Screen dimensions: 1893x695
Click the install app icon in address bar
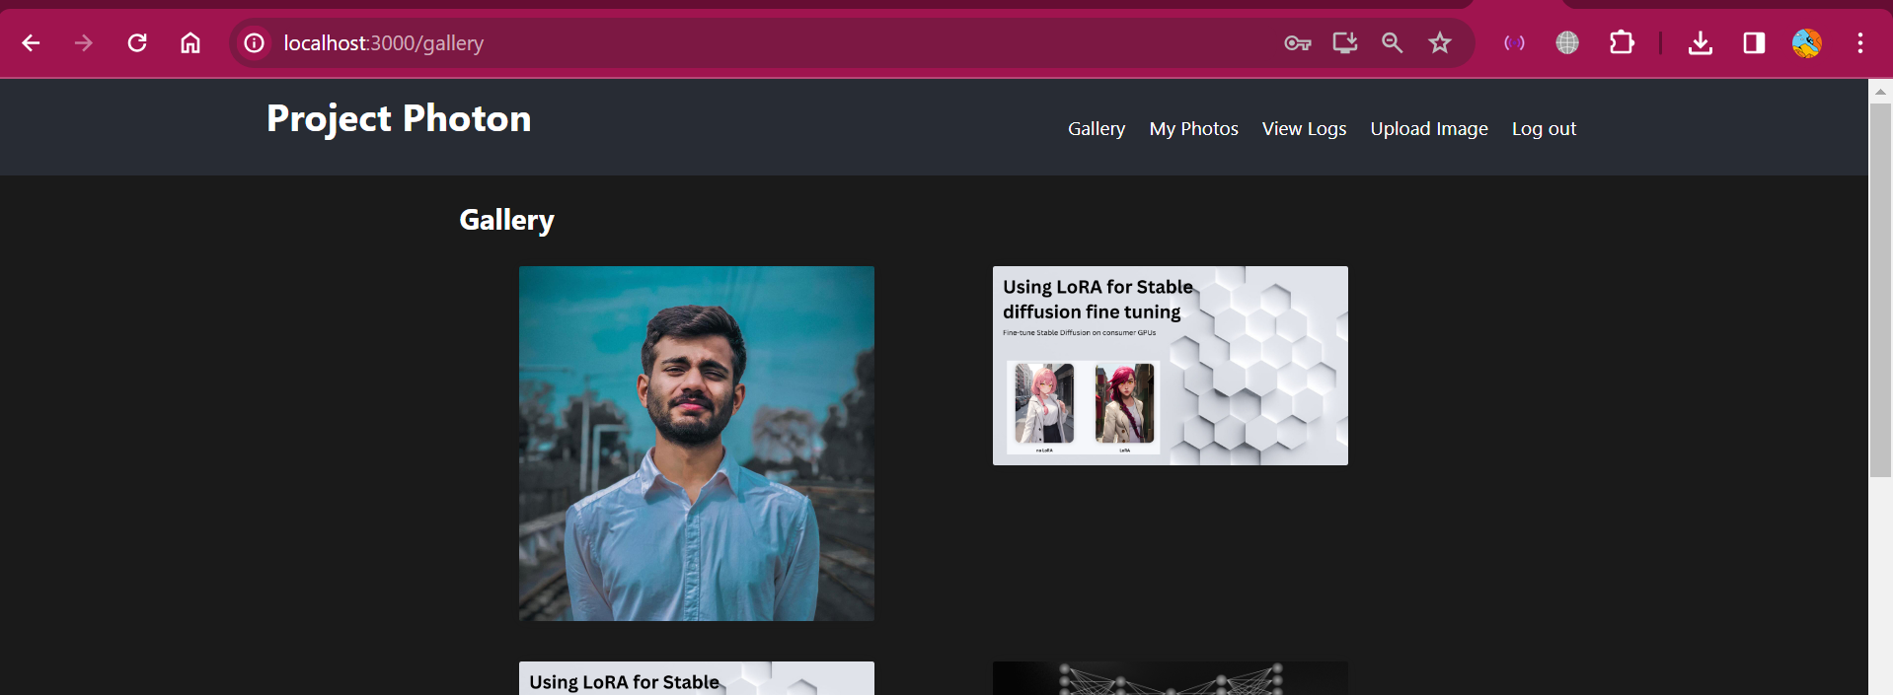point(1345,43)
